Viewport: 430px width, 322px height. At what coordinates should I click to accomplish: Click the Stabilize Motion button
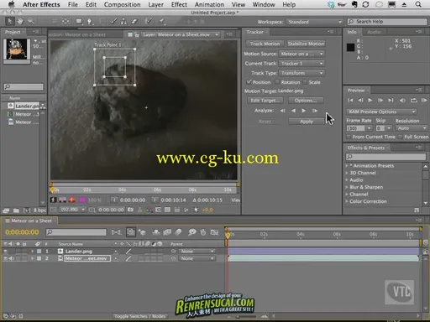pyautogui.click(x=306, y=44)
